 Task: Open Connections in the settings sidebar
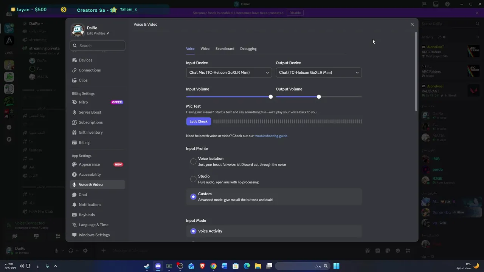tap(97, 70)
